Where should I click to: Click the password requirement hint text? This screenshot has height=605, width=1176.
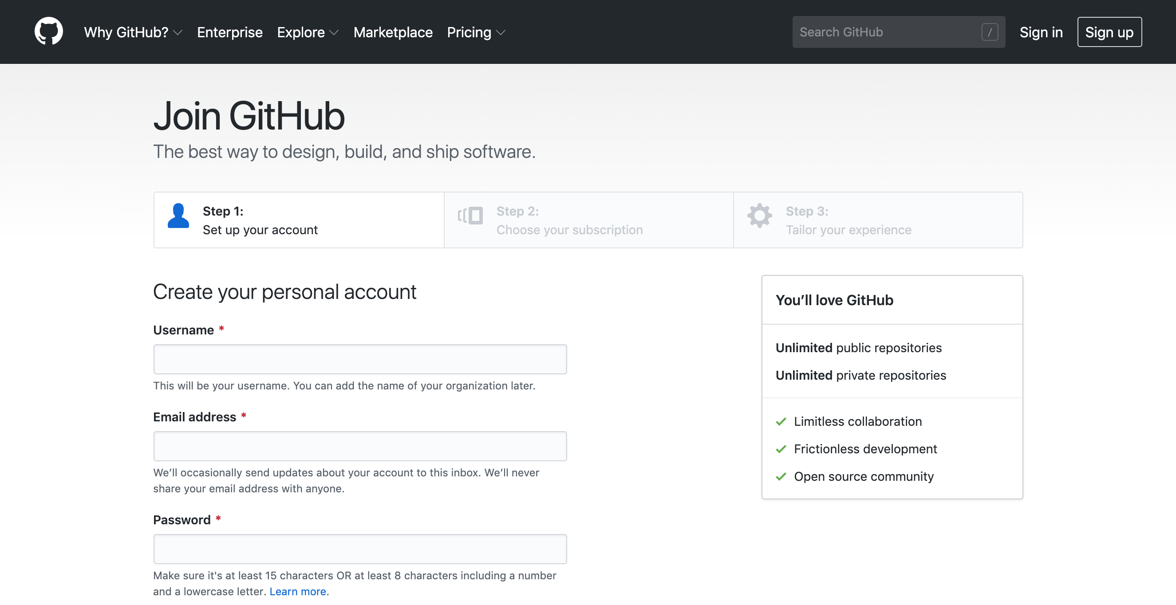point(354,583)
